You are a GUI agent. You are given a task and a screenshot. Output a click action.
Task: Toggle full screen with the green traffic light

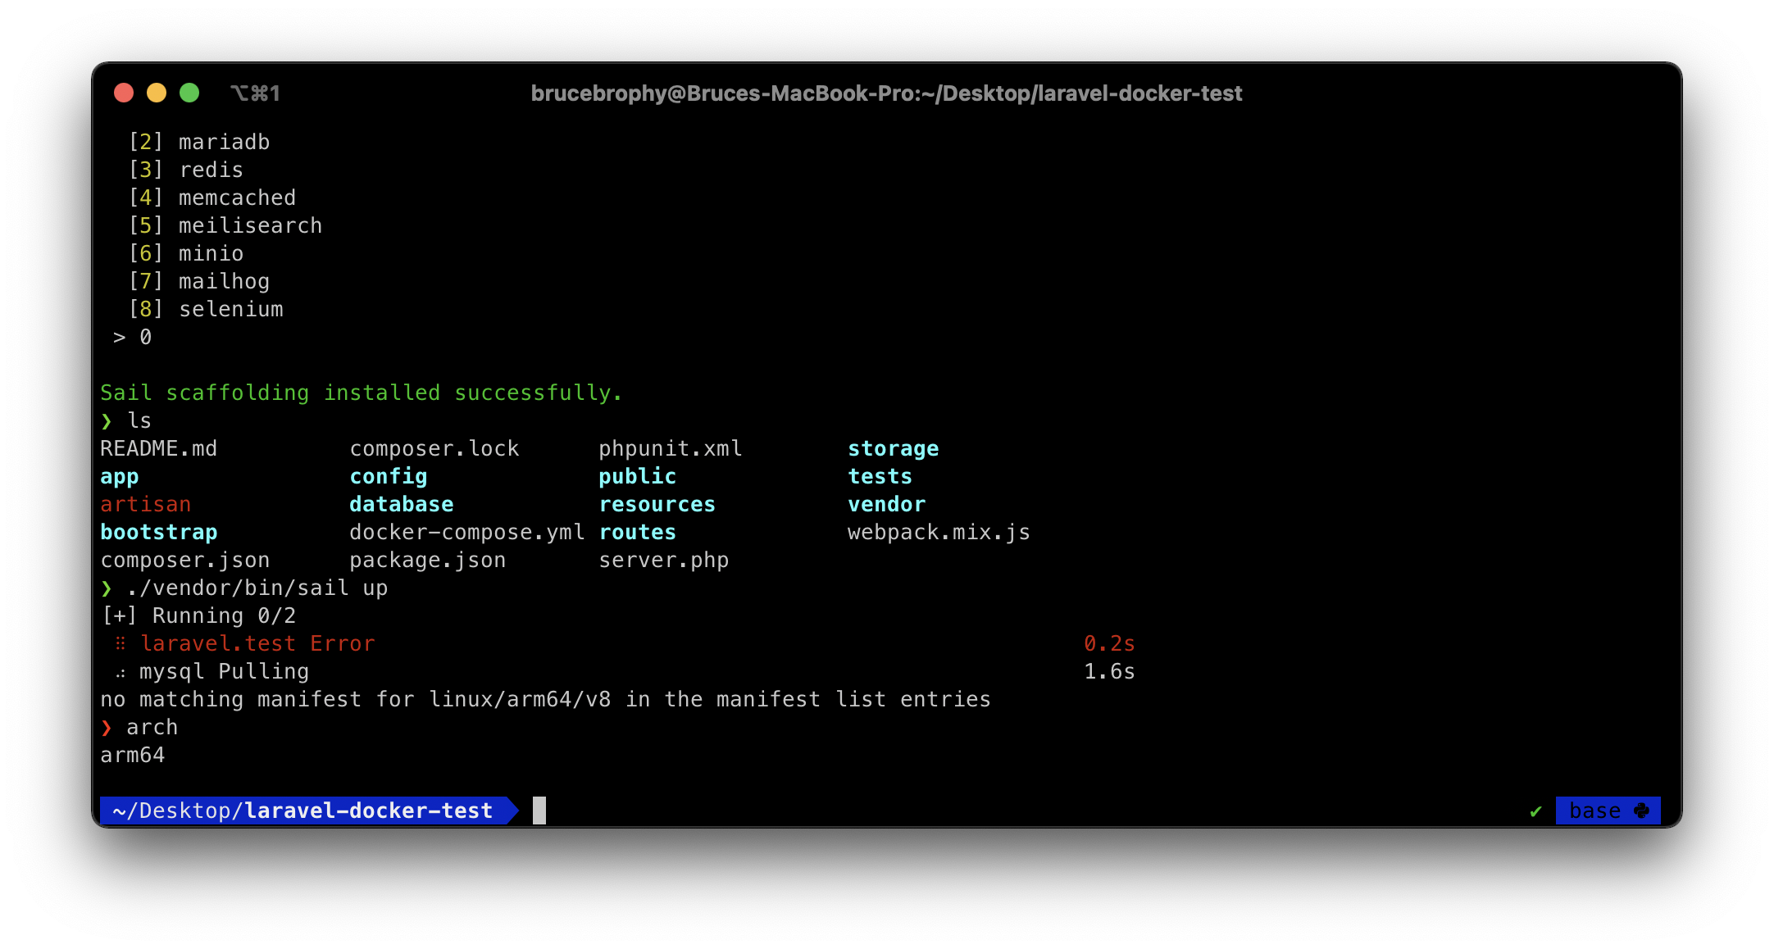[189, 93]
